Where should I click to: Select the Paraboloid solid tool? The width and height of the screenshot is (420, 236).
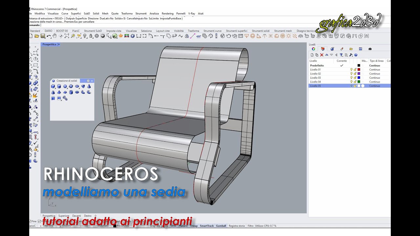tap(83, 86)
